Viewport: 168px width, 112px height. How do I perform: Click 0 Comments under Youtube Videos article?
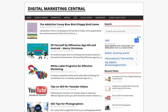tap(71, 89)
